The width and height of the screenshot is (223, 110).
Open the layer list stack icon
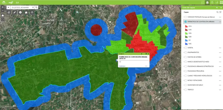click(207, 3)
